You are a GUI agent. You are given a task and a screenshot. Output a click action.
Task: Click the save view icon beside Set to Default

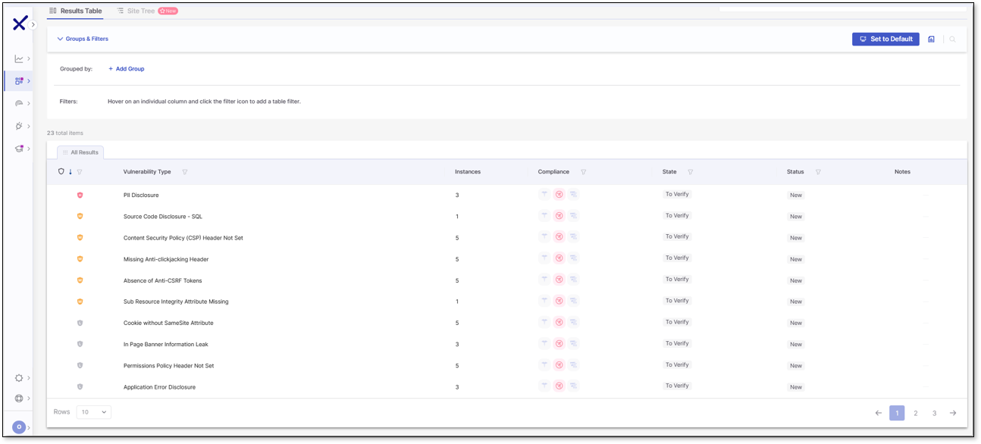click(x=931, y=39)
